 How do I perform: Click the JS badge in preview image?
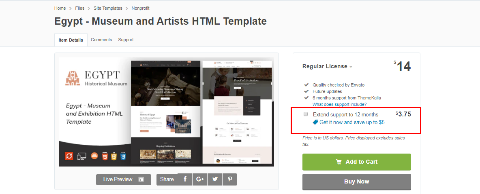114,156
